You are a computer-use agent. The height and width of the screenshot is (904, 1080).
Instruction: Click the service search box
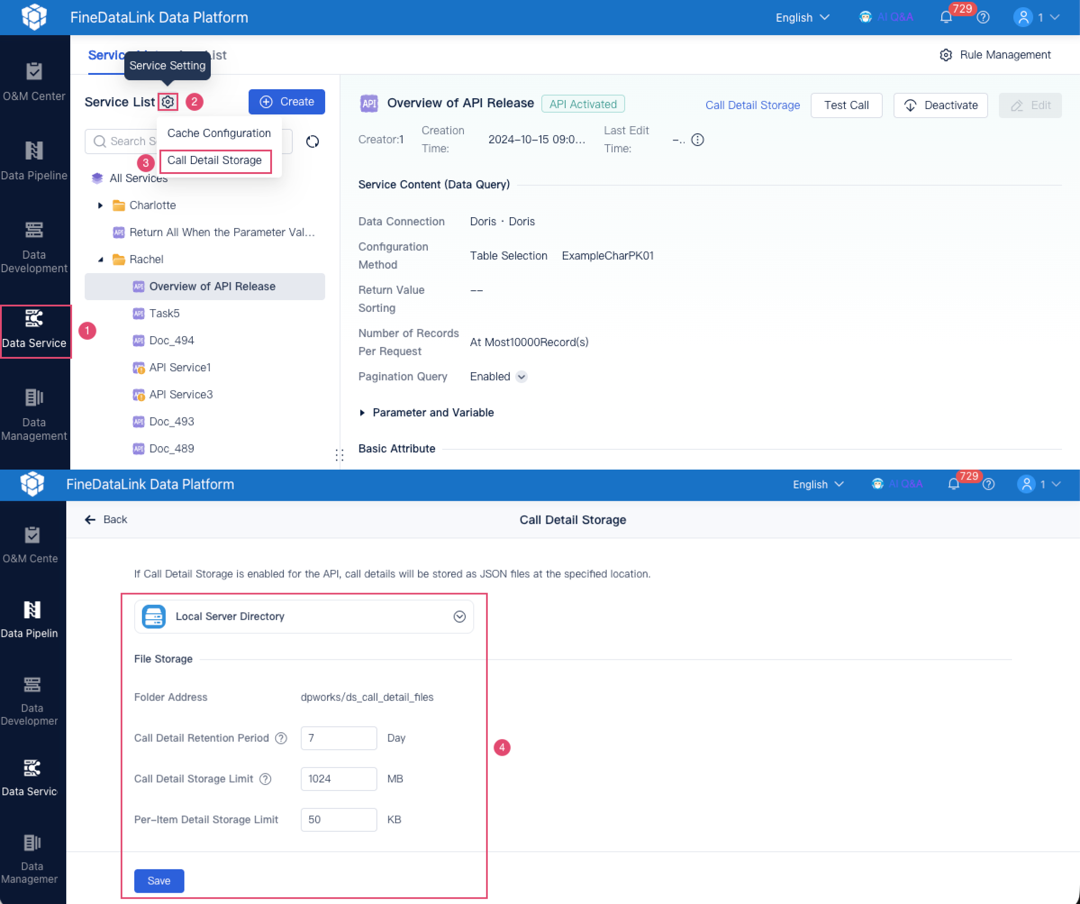pos(188,141)
